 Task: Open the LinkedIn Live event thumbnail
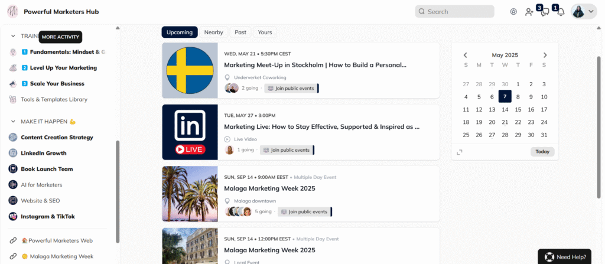(190, 132)
